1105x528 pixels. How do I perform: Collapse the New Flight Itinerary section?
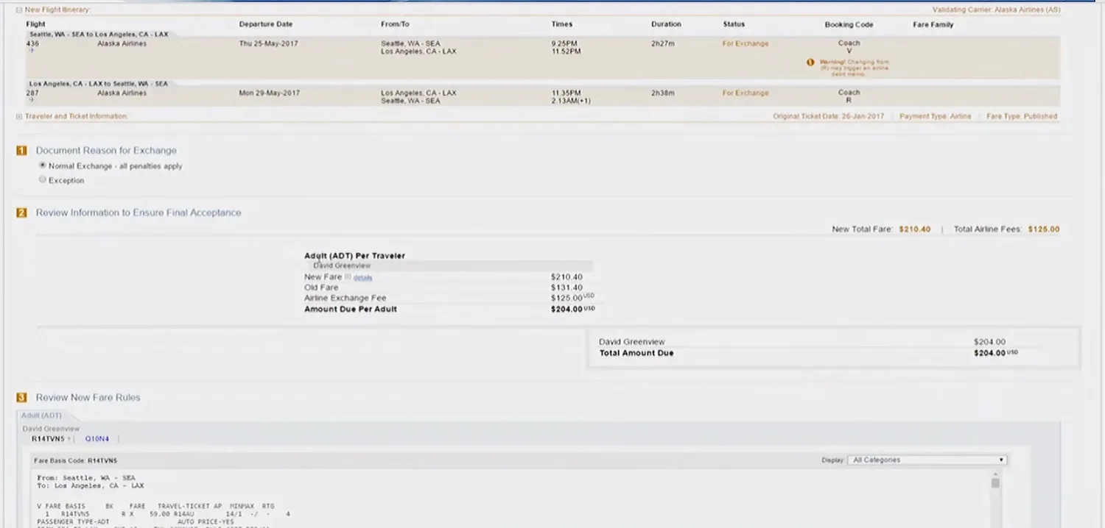click(19, 10)
